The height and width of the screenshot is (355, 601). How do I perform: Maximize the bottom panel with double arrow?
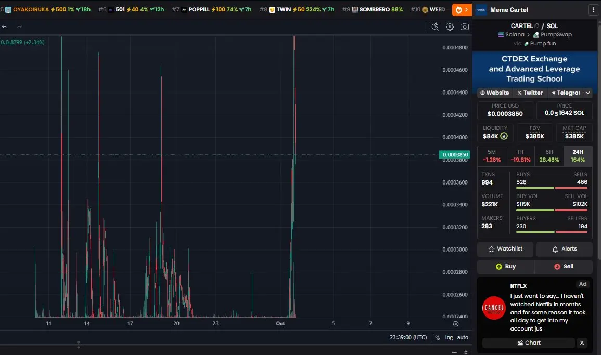466,352
